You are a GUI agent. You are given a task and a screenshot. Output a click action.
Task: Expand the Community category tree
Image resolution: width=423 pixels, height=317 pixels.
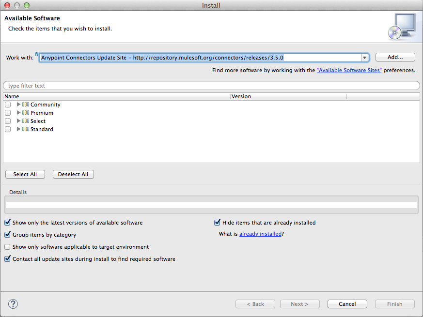click(x=18, y=104)
